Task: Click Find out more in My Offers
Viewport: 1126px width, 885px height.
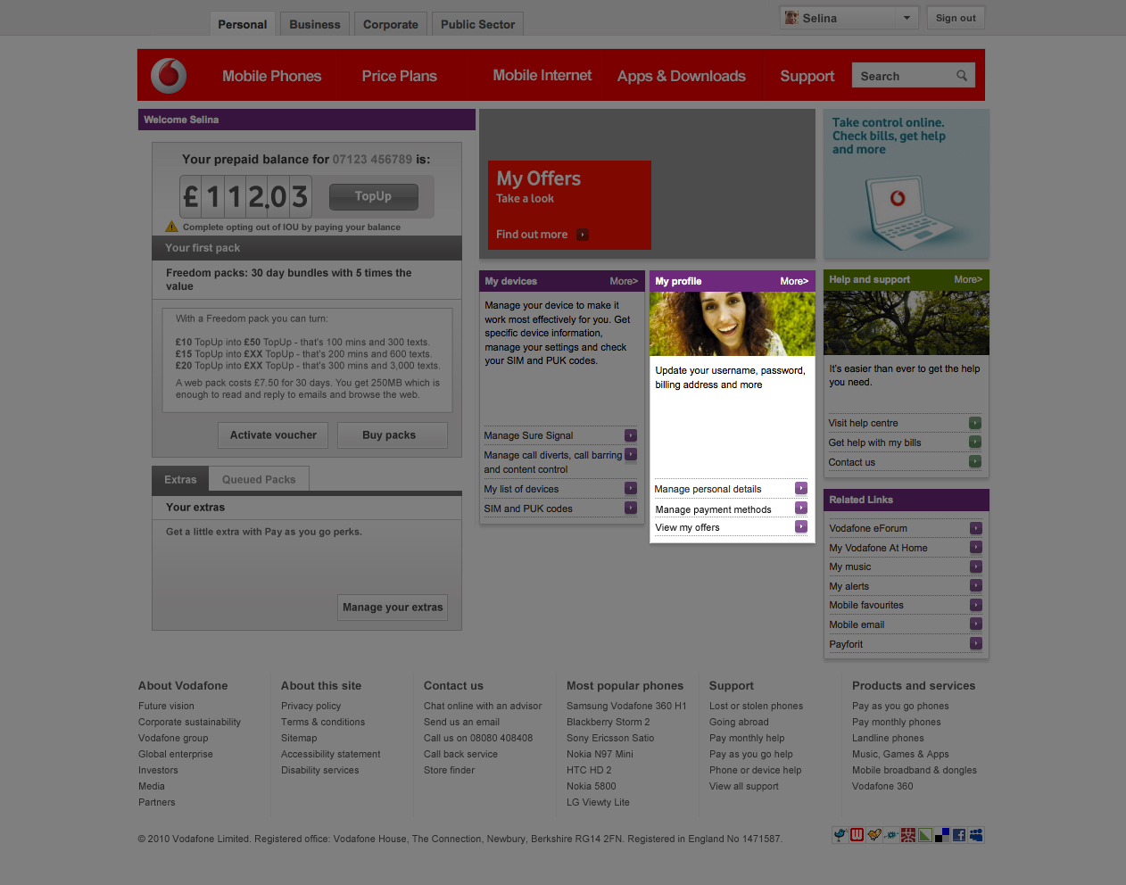Action: click(x=533, y=235)
